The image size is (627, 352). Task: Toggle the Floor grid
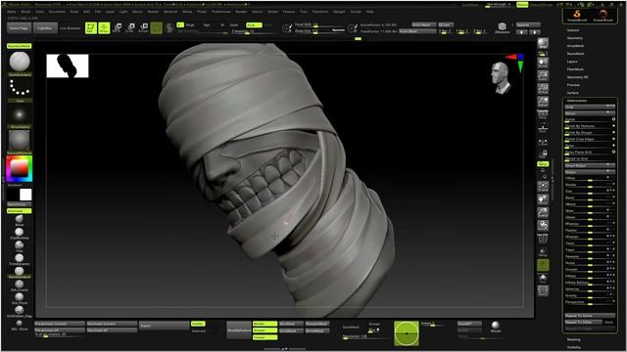click(x=543, y=128)
